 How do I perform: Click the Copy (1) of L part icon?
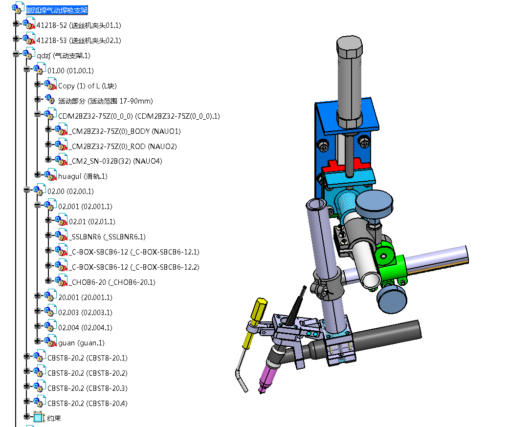[50, 84]
